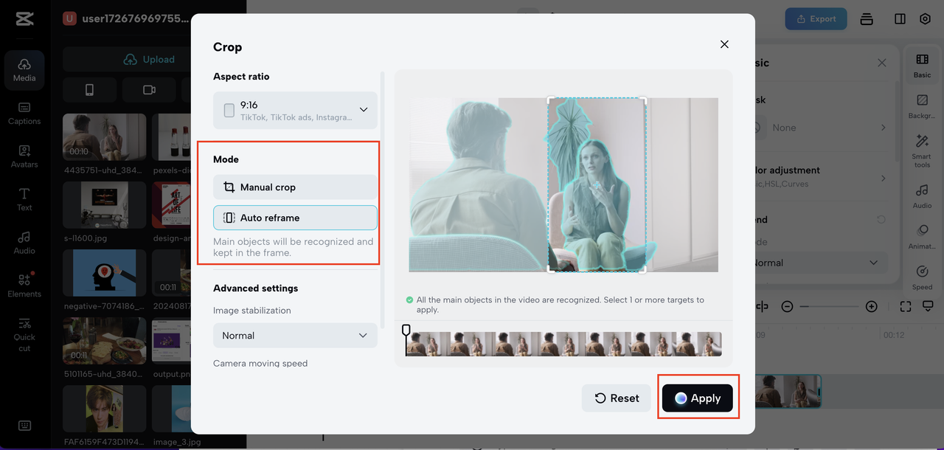
Task: Open the Quick cut panel
Action: click(24, 334)
